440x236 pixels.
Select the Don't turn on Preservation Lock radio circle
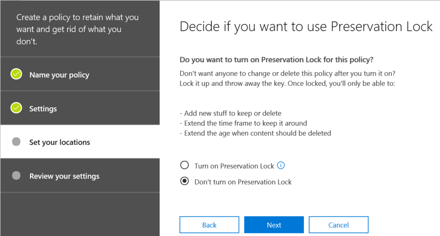point(184,181)
